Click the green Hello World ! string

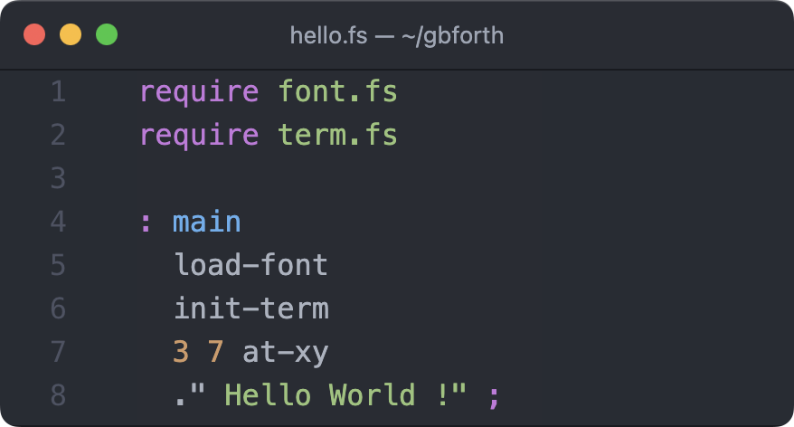click(x=345, y=395)
